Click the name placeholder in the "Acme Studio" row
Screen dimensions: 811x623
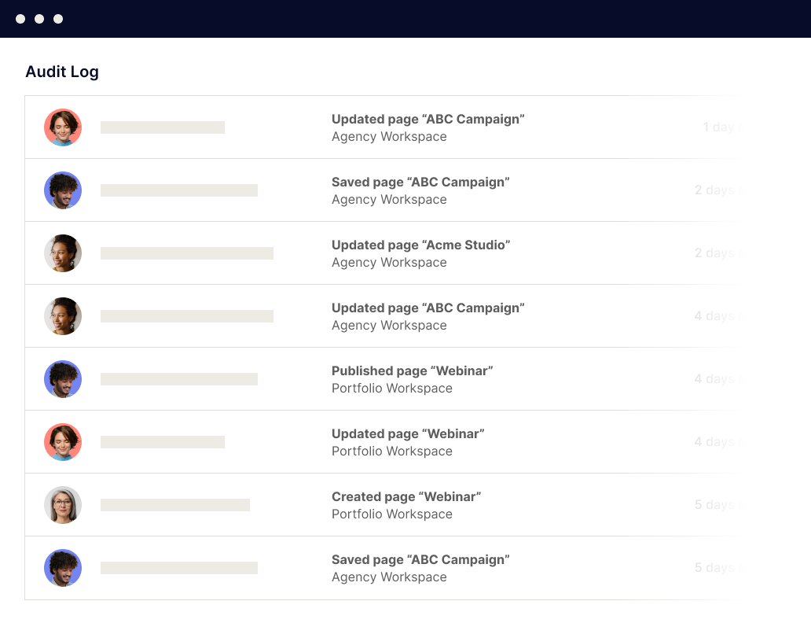[187, 253]
